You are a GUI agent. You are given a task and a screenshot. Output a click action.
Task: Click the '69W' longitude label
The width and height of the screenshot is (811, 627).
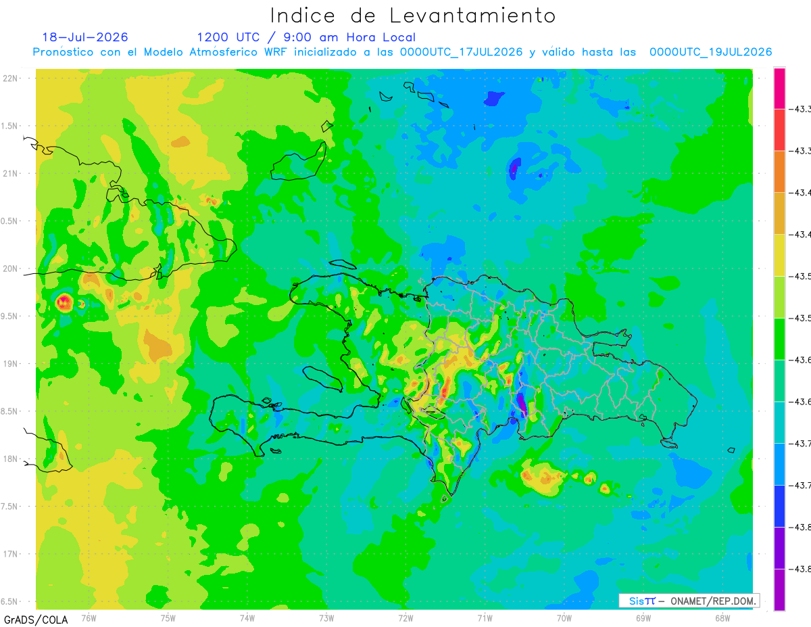tap(643, 618)
